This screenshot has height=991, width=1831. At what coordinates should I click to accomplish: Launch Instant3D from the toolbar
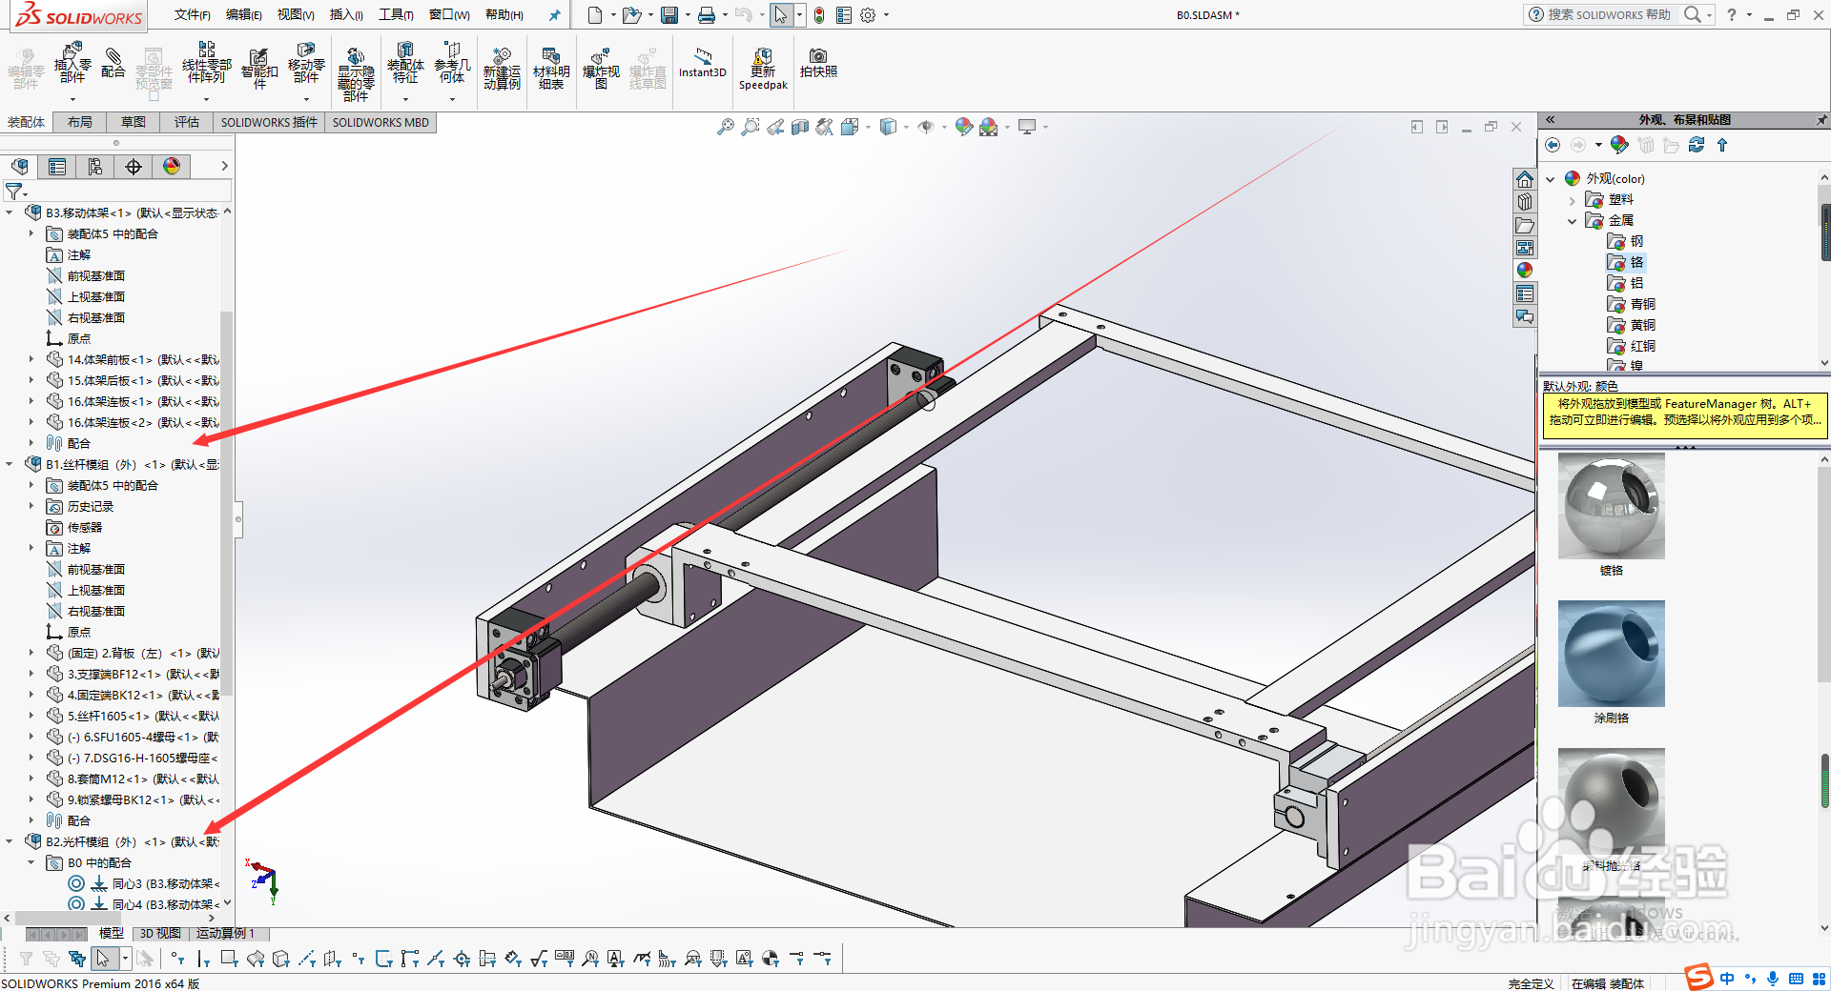click(703, 69)
